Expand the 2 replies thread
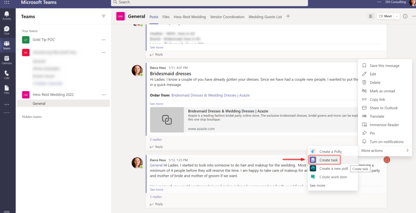416x213 pixels. pyautogui.click(x=156, y=140)
